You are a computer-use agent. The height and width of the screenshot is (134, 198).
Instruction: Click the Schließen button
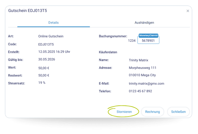coord(178,112)
